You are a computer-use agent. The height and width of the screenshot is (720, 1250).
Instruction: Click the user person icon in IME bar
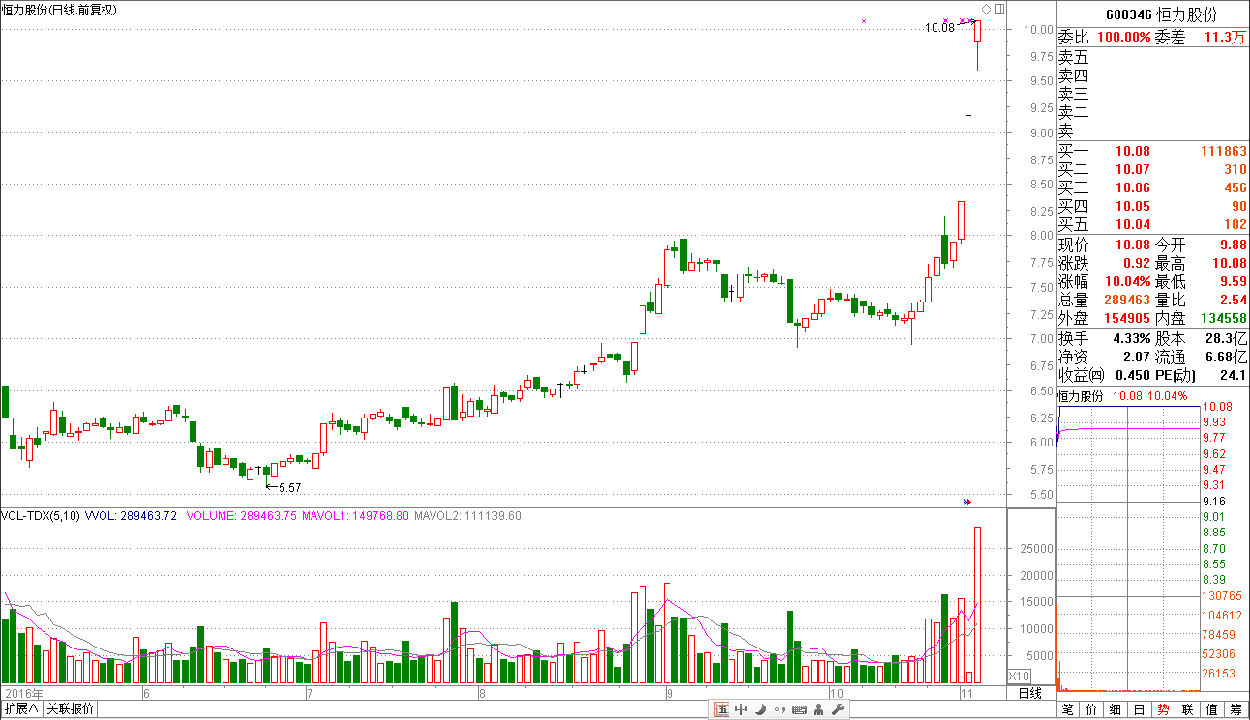coord(818,710)
